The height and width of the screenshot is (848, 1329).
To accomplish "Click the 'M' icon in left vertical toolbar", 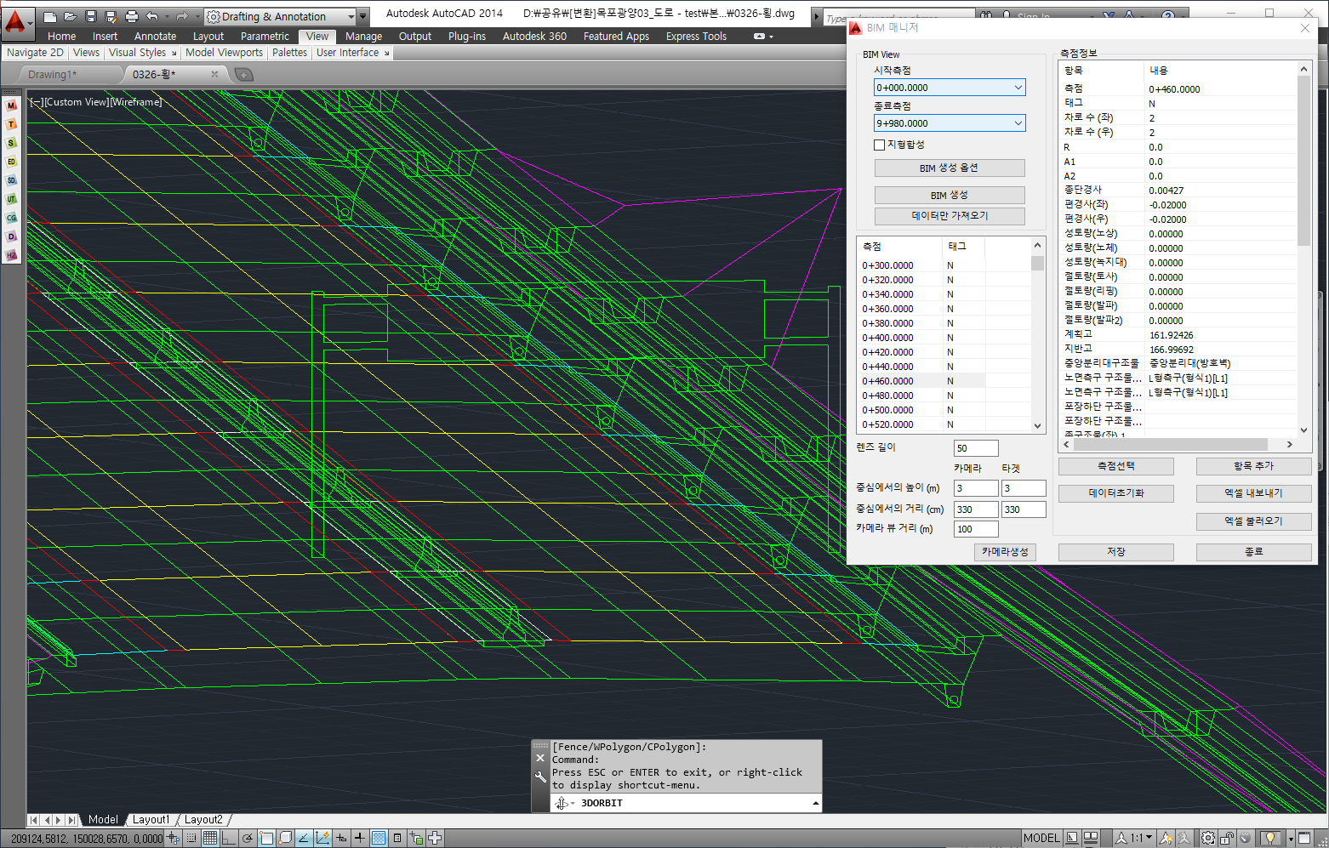I will point(11,105).
